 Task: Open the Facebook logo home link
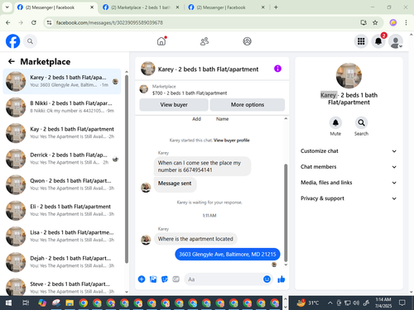click(x=12, y=41)
